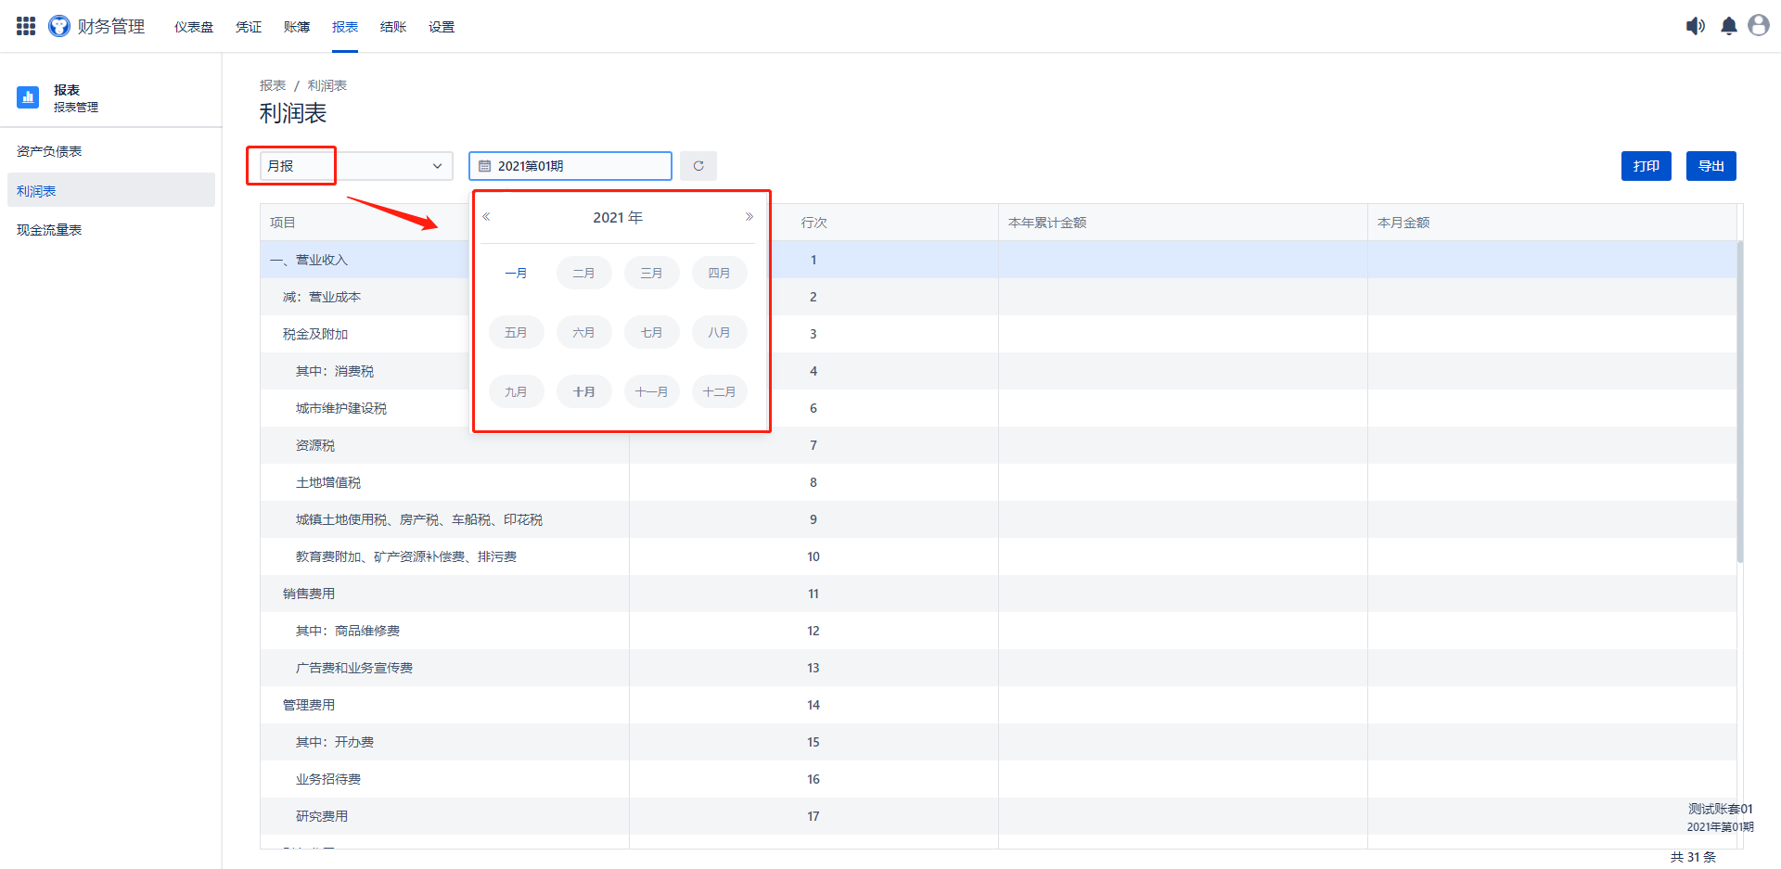Open the 仪表盘 menu
Viewport: 1781px width, 869px height.
[x=194, y=27]
